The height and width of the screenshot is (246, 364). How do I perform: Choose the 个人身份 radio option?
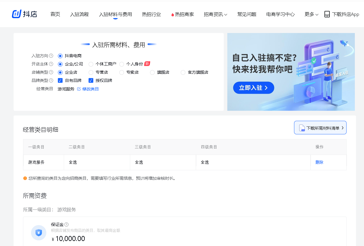click(122, 64)
